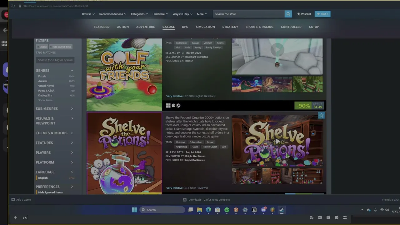
Task: Open the Browse dropdown menu
Action: [88, 14]
